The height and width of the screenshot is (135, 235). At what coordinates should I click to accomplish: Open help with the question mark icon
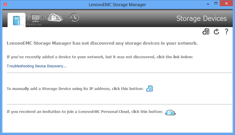tap(226, 32)
